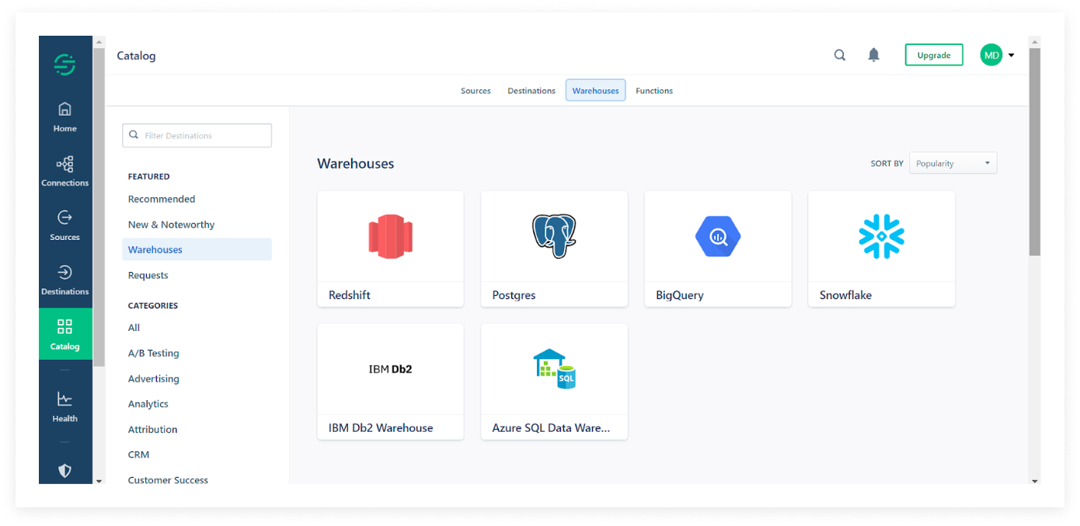This screenshot has height=526, width=1080.
Task: Open search with the magnifier icon
Action: click(840, 55)
